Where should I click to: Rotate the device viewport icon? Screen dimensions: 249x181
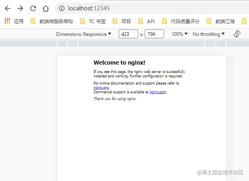237,34
